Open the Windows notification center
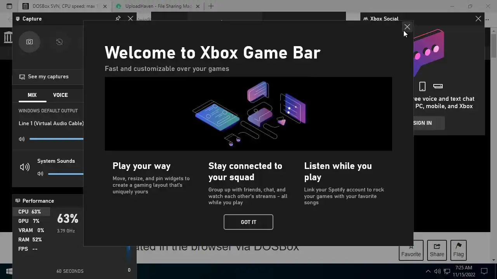 coord(484,271)
